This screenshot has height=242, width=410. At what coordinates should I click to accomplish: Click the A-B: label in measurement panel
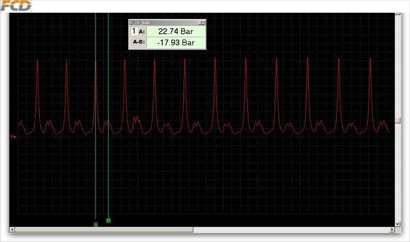click(x=139, y=42)
